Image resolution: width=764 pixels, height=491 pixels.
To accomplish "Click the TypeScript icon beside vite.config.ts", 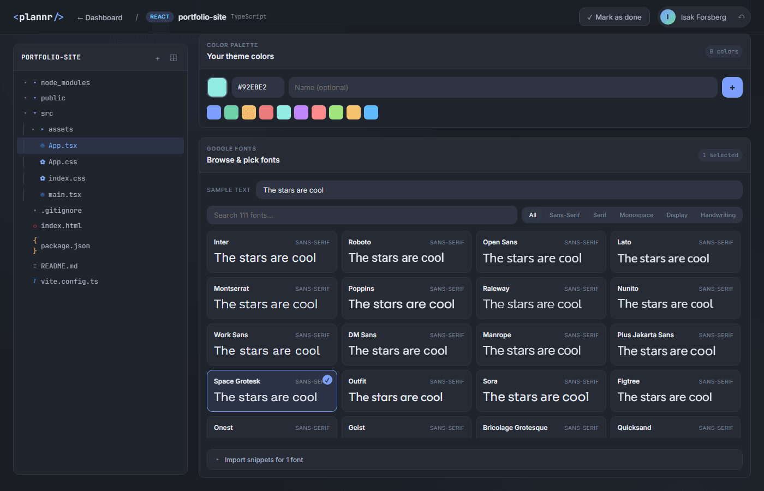I will coord(35,282).
